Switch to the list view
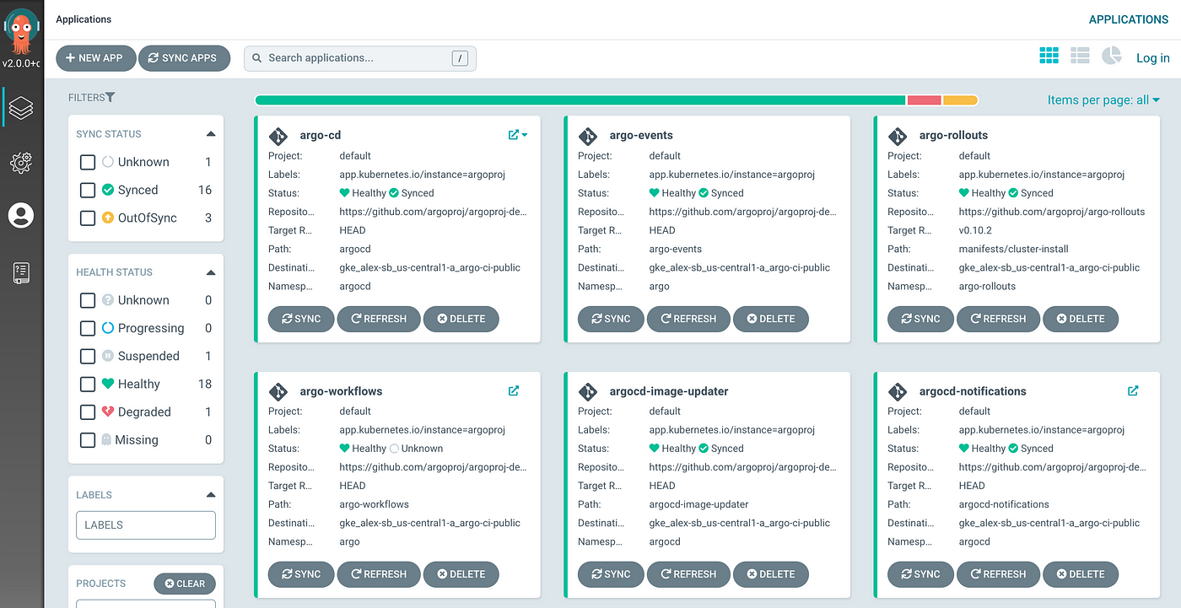This screenshot has height=608, width=1181. [1080, 56]
